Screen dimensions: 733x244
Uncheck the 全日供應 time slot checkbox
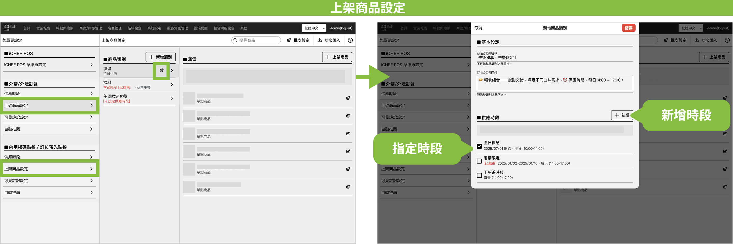(479, 146)
